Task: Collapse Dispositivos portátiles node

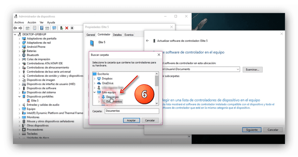Action: click(20, 97)
